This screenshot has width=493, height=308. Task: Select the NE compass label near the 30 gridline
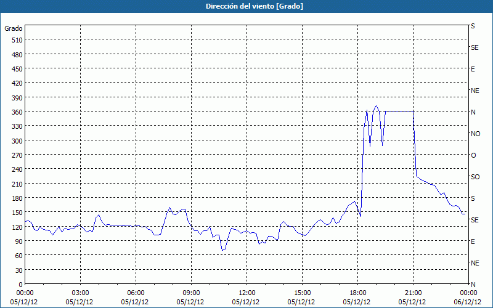(x=475, y=263)
